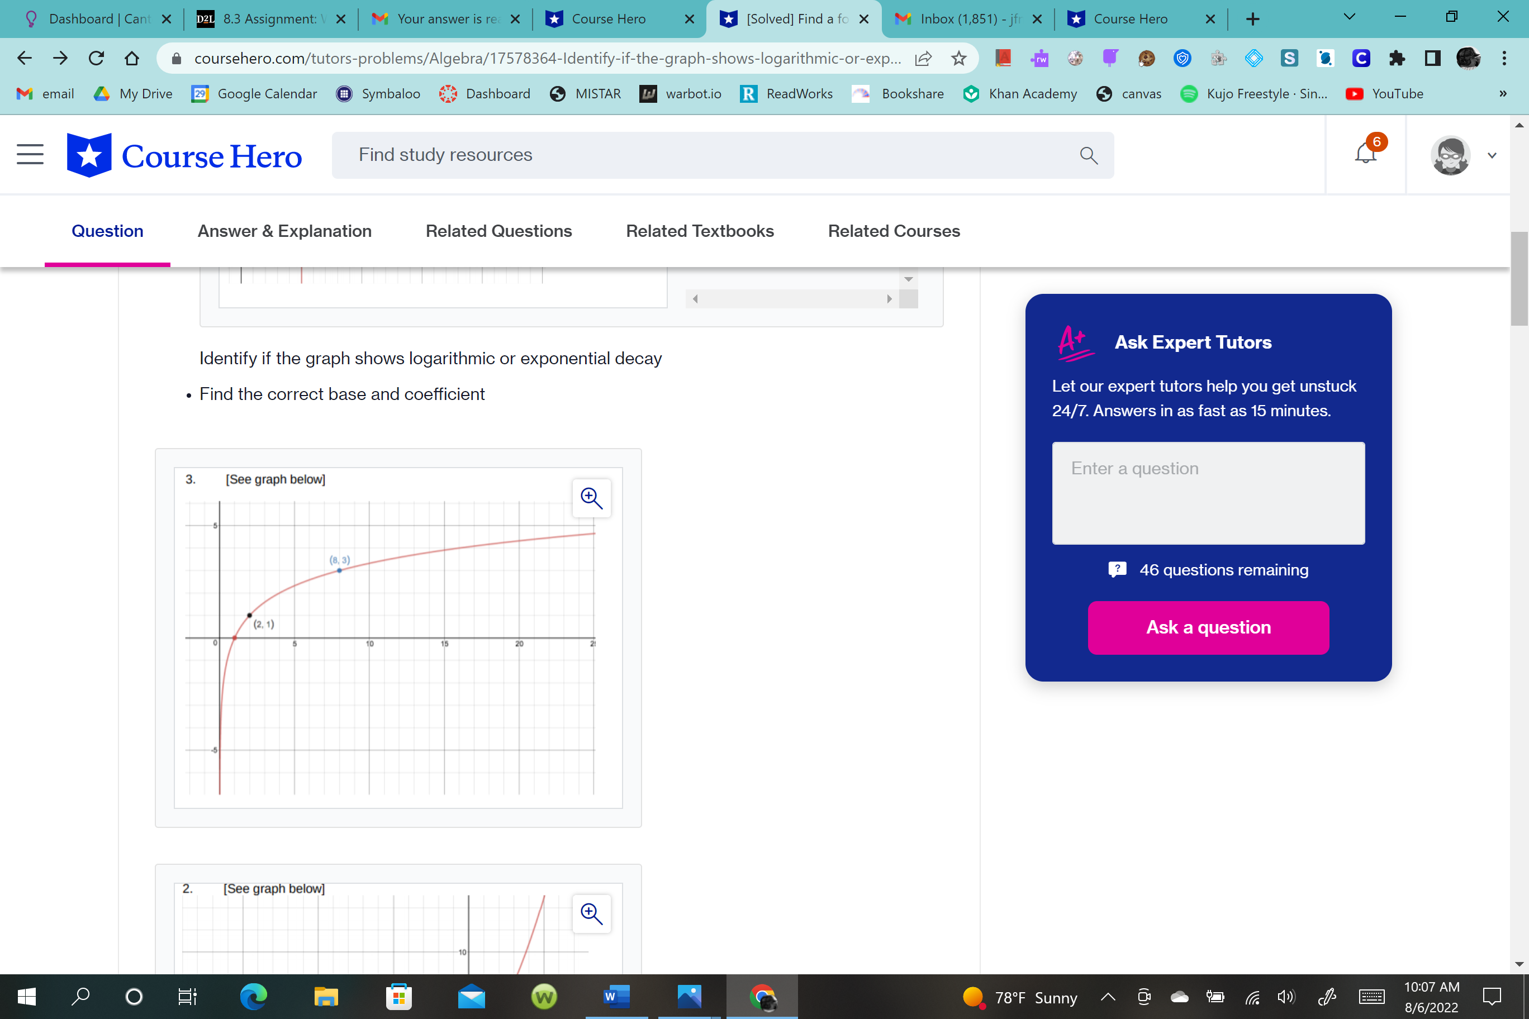Open the notifications bell with badge 6
The height and width of the screenshot is (1019, 1529).
point(1365,154)
